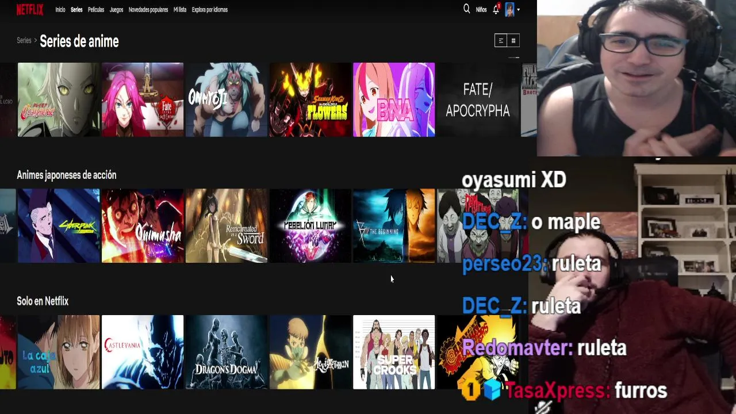Open the Fate/Apocrypha card
Image resolution: width=736 pixels, height=414 pixels.
coord(478,100)
